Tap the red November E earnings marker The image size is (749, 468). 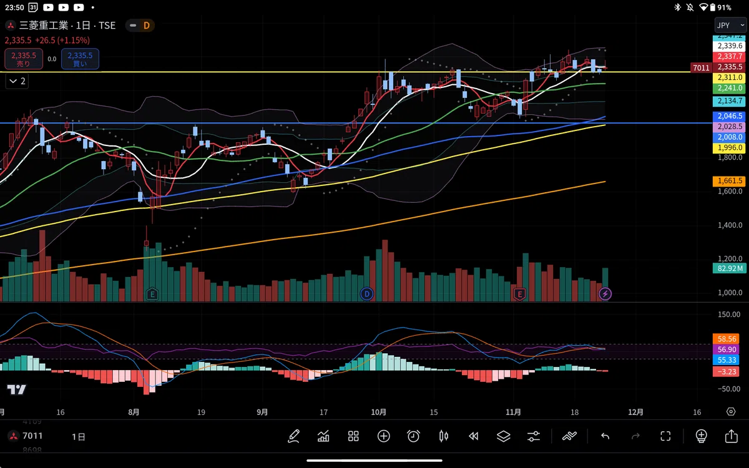tap(519, 293)
